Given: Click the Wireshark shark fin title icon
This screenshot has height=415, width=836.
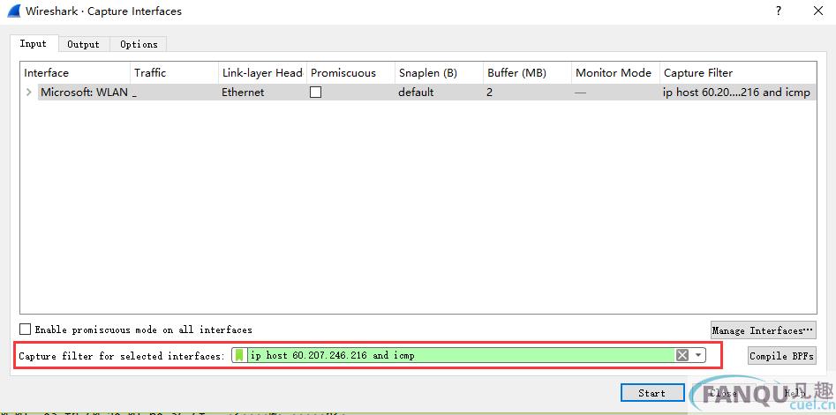Looking at the screenshot, I should (14, 11).
